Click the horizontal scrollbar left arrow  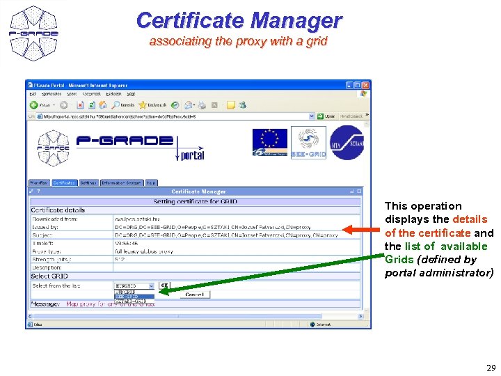pos(30,316)
